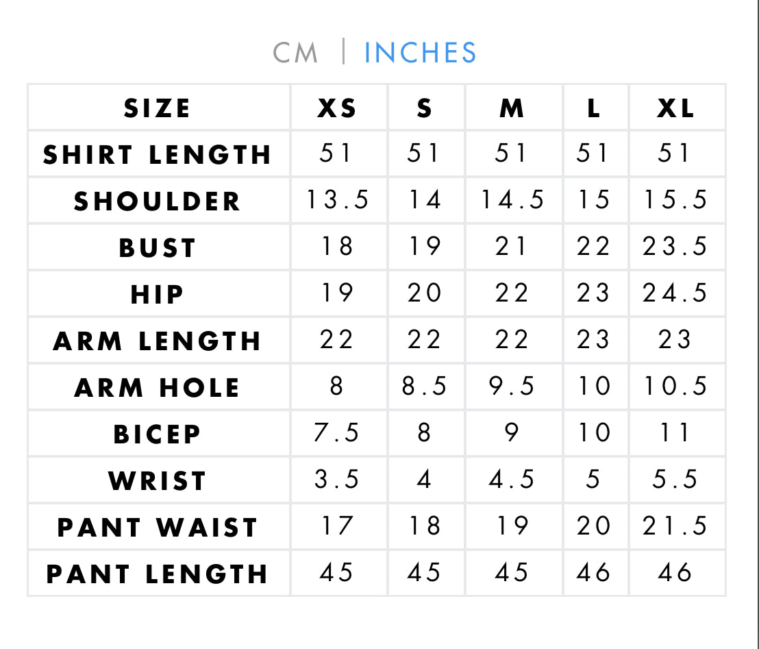Click XS shoulder value 13.5
The image size is (759, 649).
coord(338,199)
